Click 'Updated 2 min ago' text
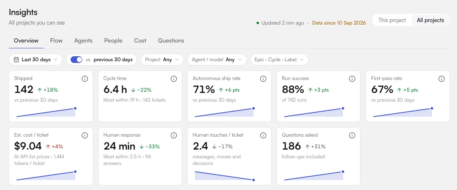The height and width of the screenshot is (190, 457). (283, 22)
